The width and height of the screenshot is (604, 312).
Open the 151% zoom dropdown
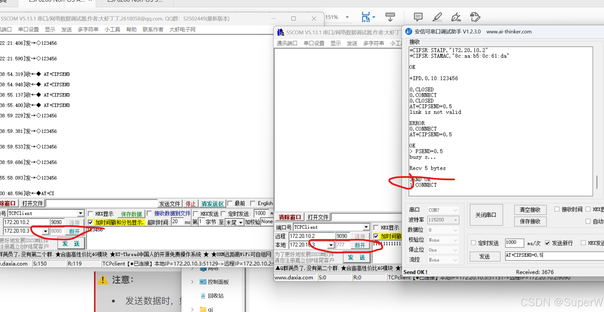tap(347, 17)
